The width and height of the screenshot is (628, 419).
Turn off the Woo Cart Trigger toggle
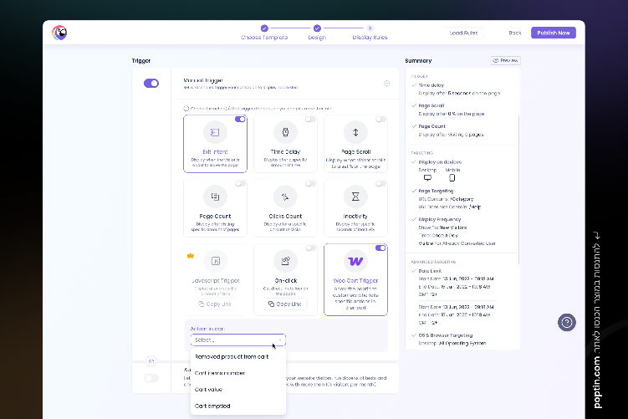click(x=380, y=248)
